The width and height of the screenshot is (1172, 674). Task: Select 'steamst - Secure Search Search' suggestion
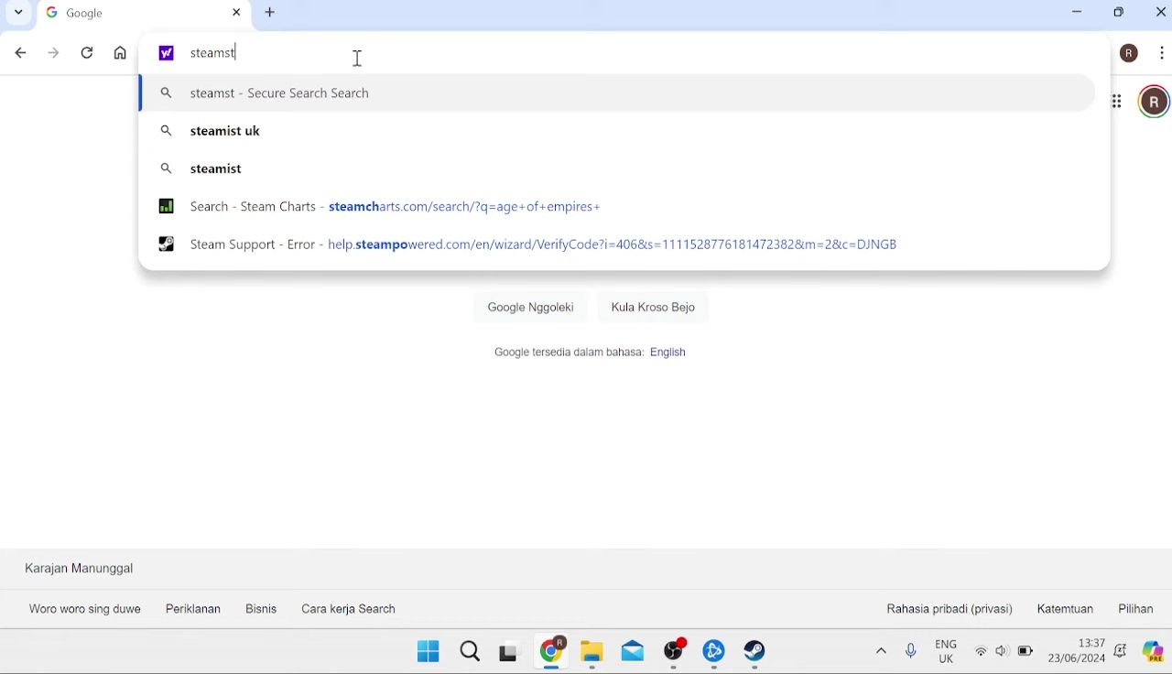click(x=618, y=92)
